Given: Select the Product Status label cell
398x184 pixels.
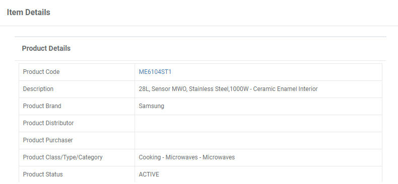Looking at the screenshot, I should (x=77, y=174).
